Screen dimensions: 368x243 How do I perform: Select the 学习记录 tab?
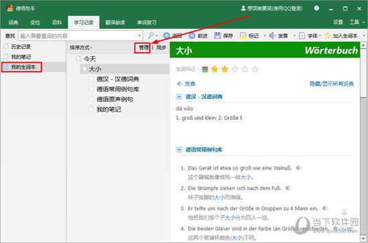[x=84, y=23]
